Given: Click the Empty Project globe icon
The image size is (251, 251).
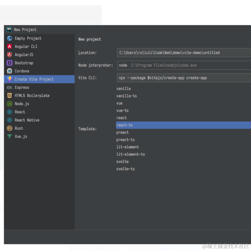Looking at the screenshot, I should (9, 38).
